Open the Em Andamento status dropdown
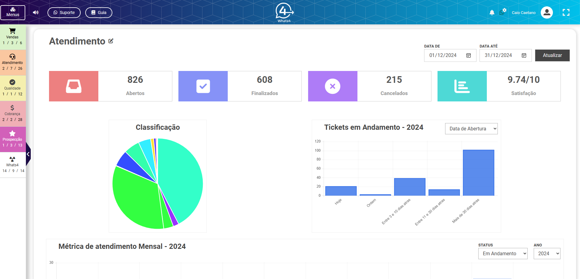580x279 pixels. (502, 254)
